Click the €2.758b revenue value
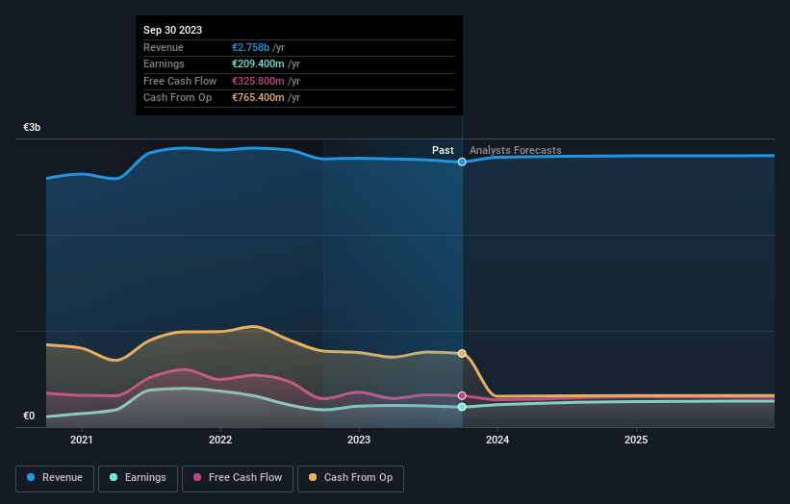The image size is (790, 504). 250,47
